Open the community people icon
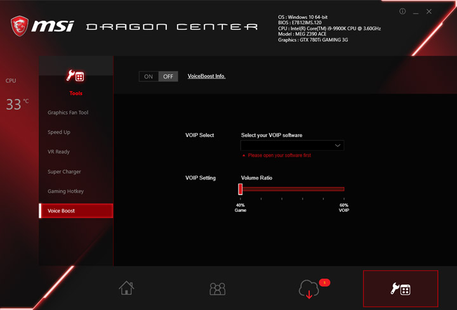This screenshot has height=310, width=457. [218, 288]
